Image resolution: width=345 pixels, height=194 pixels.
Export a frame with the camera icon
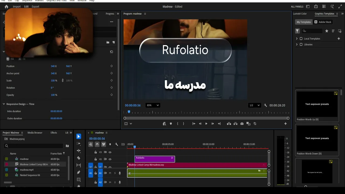tap(242, 124)
